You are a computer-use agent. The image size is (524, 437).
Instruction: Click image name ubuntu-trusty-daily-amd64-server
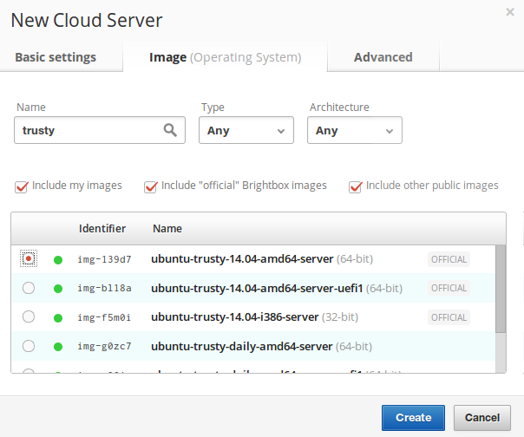point(242,346)
